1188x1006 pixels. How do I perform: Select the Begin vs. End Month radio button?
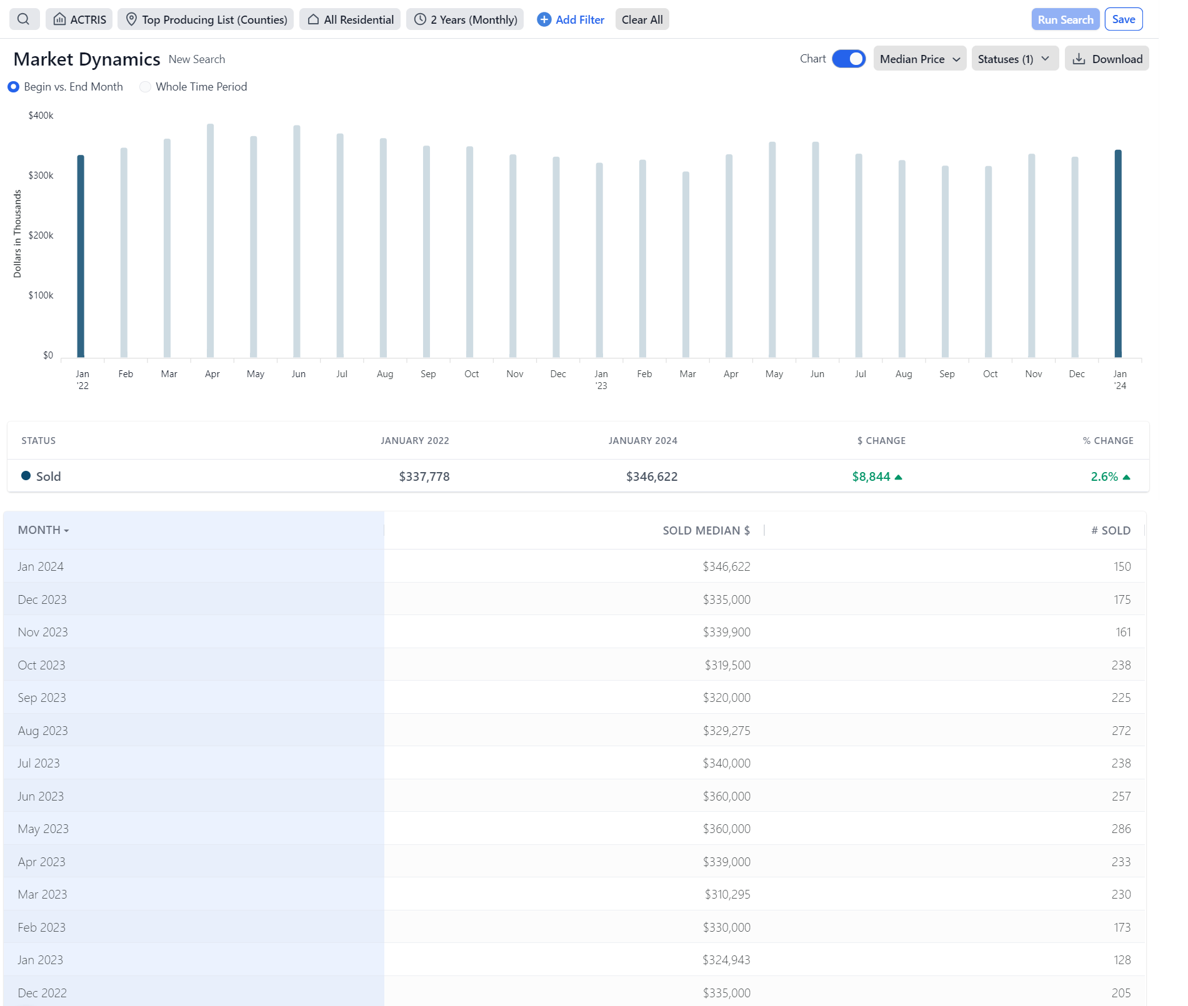(14, 87)
